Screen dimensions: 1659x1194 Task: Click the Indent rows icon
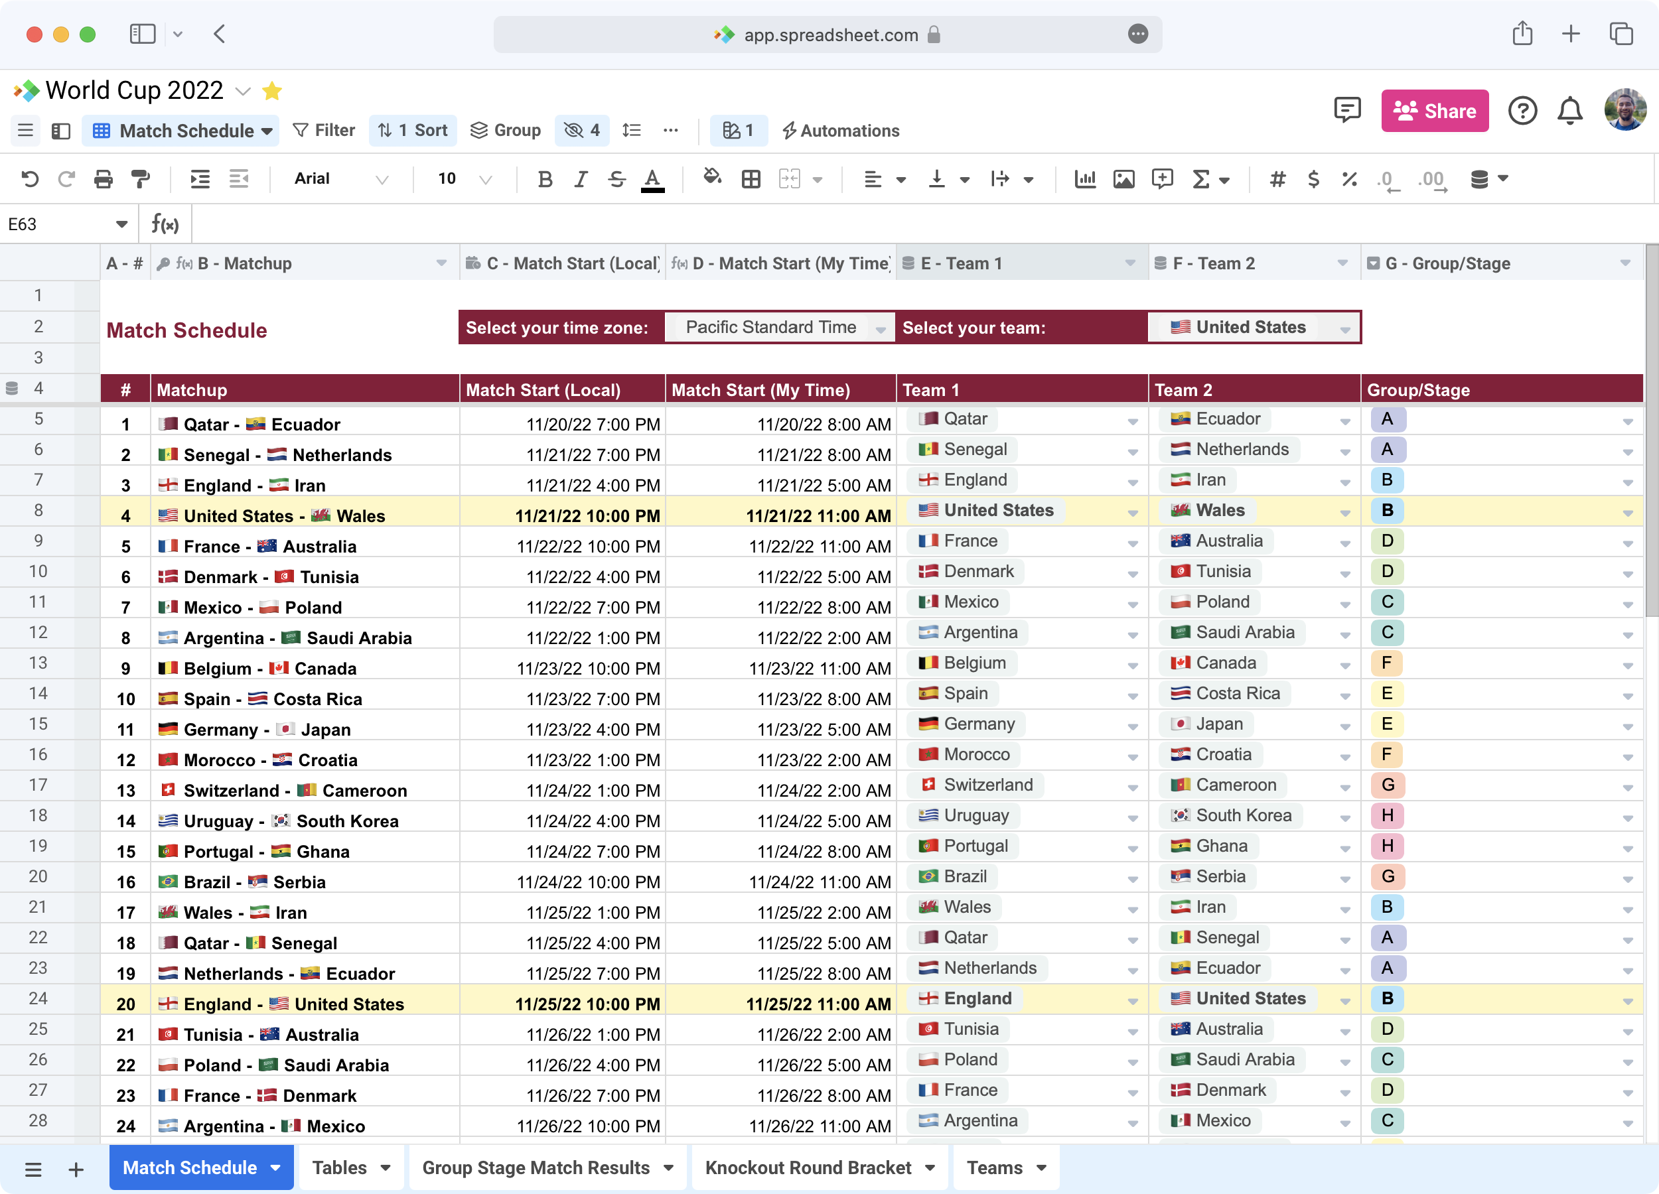[200, 178]
